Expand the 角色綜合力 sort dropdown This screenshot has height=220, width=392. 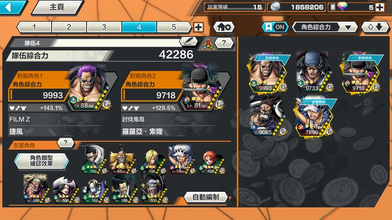coord(325,27)
